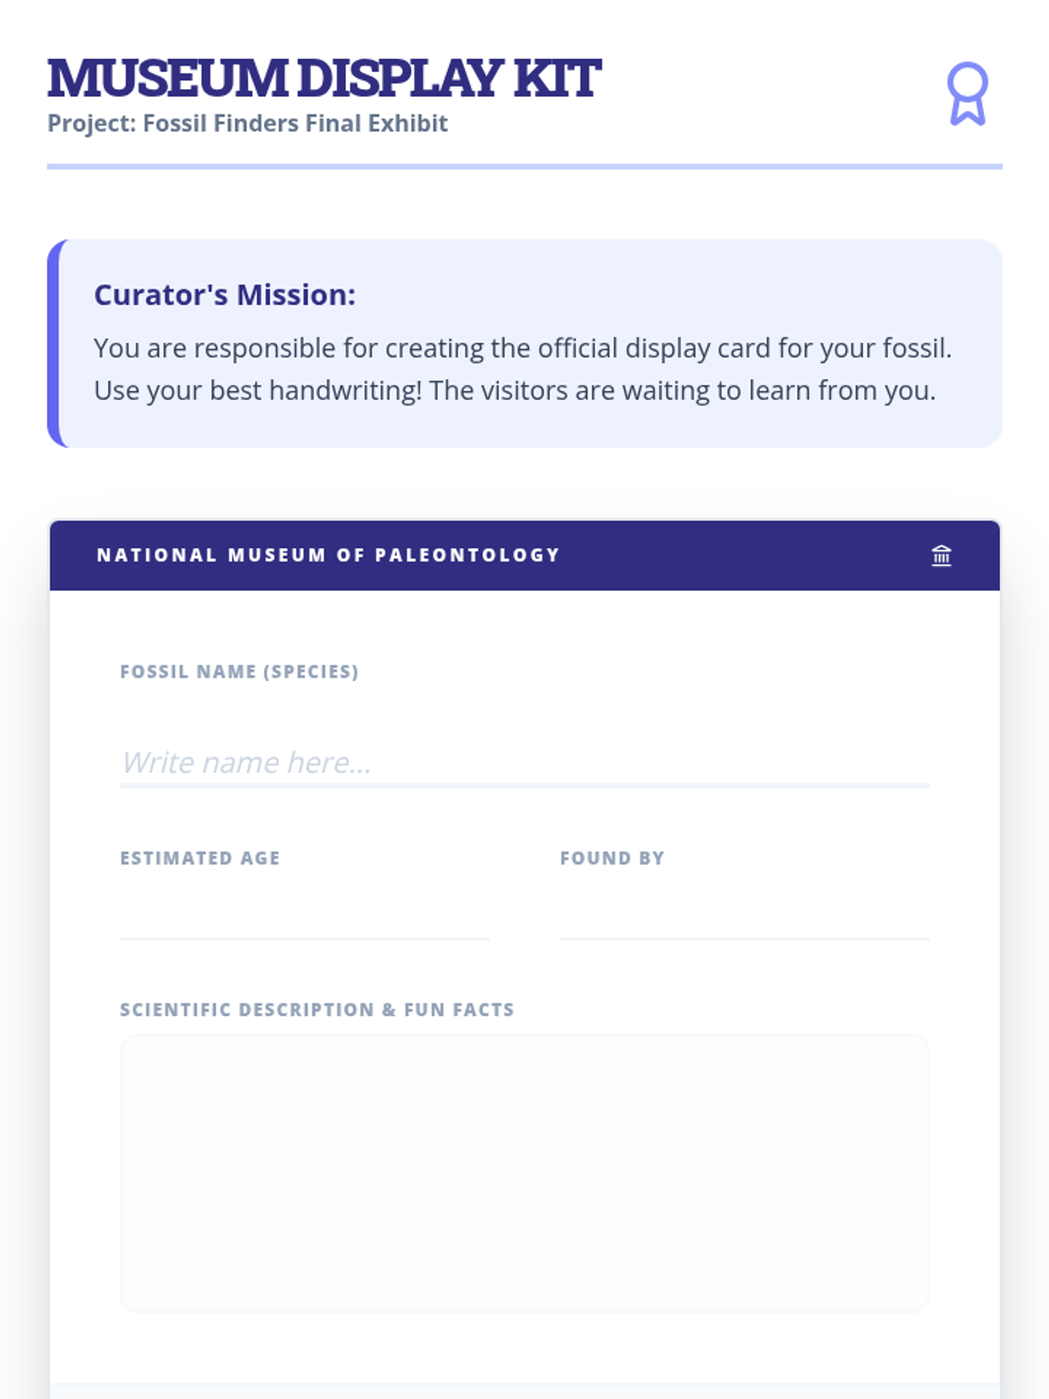Select 'Project: Fossil Finders Final Exhibit' subtitle
This screenshot has width=1049, height=1399.
[x=247, y=123]
